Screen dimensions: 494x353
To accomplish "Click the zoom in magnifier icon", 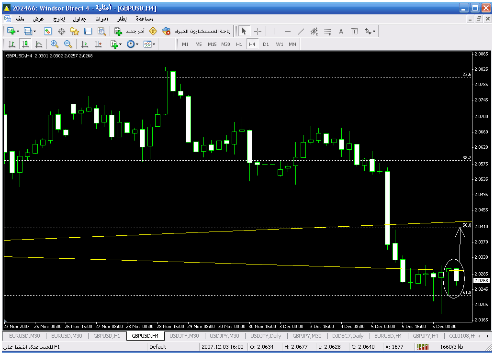I will click(x=55, y=44).
